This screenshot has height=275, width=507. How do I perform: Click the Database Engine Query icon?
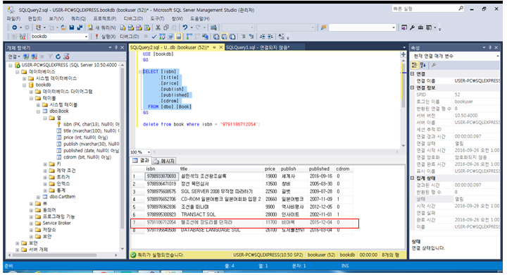[x=123, y=28]
